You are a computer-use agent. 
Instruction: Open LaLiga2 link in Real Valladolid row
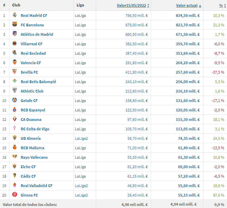click(x=81, y=186)
